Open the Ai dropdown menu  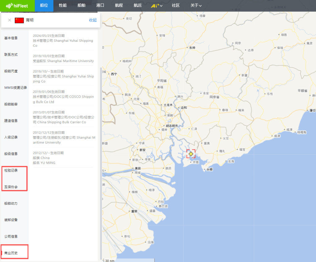pyautogui.click(x=157, y=6)
